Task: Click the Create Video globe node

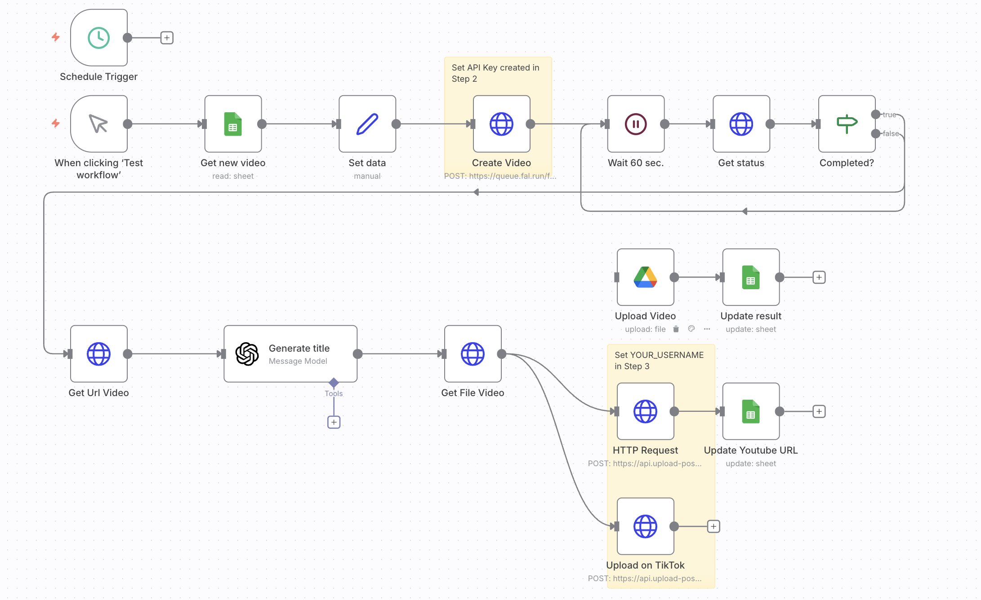Action: (501, 124)
